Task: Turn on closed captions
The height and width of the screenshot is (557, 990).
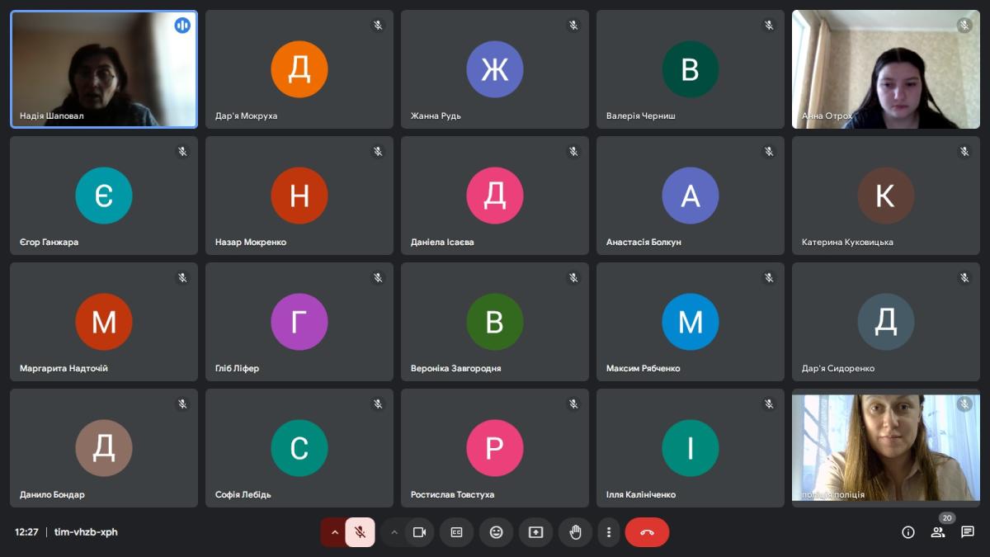Action: [456, 532]
